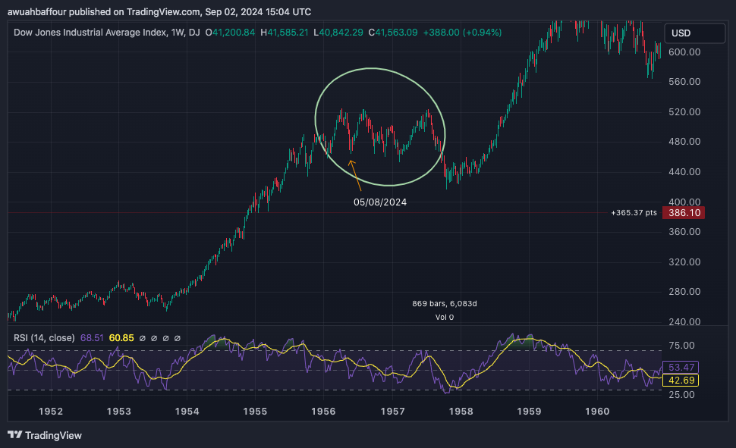This screenshot has height=448, width=736.
Task: Click the open value O41,200.84
Action: pos(230,33)
